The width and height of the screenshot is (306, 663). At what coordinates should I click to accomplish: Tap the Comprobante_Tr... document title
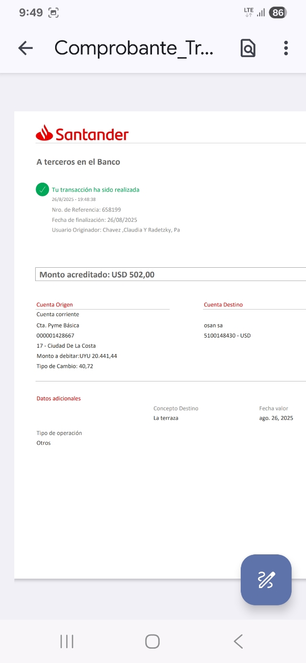(x=134, y=48)
